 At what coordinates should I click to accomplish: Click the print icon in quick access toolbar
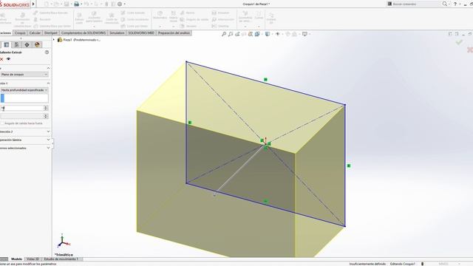(77, 4)
